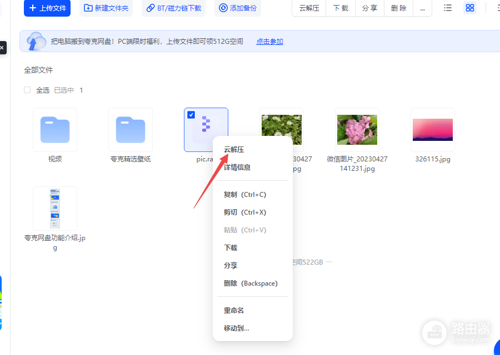500x355 pixels.
Task: Click 添加备份 backup button
Action: (x=238, y=8)
